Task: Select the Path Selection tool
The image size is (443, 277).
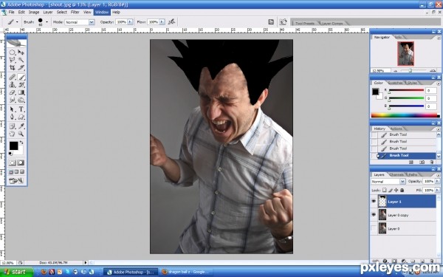Action: tap(12, 109)
